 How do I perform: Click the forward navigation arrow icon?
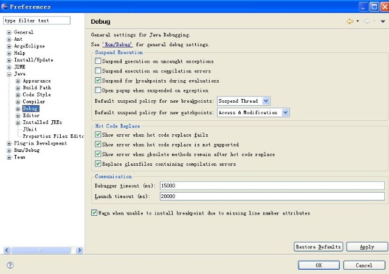pos(367,21)
